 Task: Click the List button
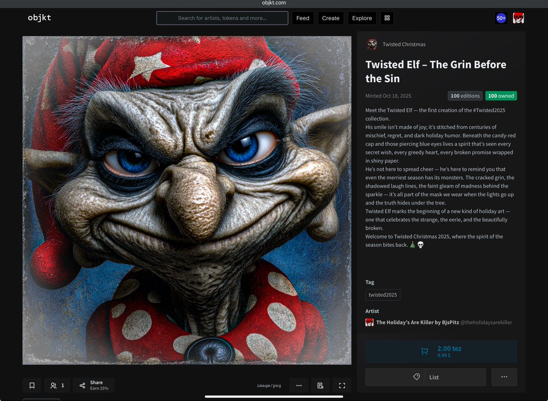(x=426, y=377)
